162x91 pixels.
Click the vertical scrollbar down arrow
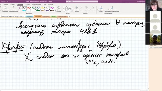pyautogui.click(x=148, y=89)
